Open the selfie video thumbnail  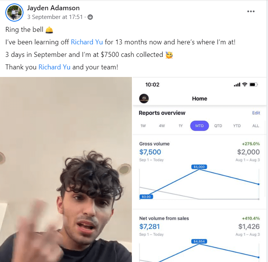pyautogui.click(x=66, y=169)
